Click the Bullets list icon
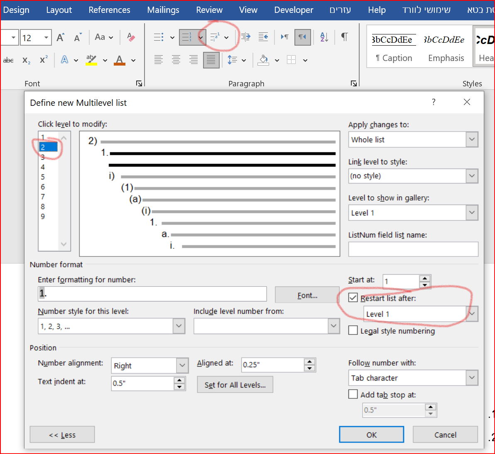The image size is (495, 454). coord(159,37)
